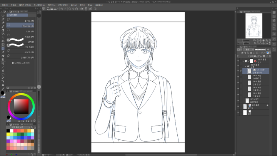Click the add downloaded sub tool button
This screenshot has width=277, height=156.
23,62
